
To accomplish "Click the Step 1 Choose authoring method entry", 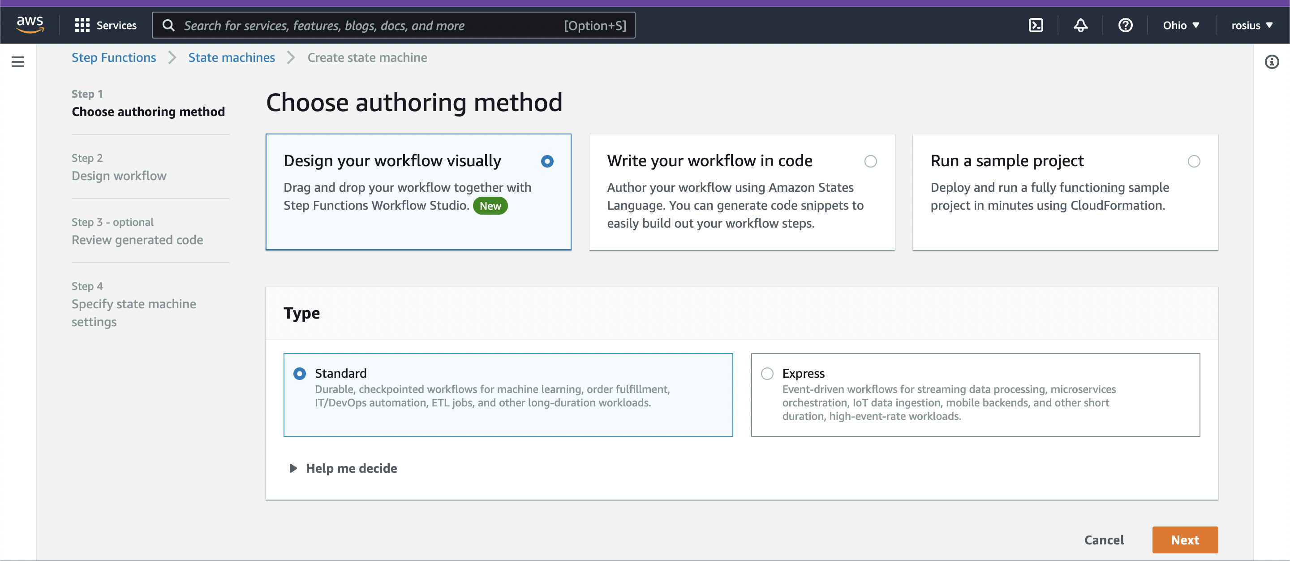I will coord(148,103).
